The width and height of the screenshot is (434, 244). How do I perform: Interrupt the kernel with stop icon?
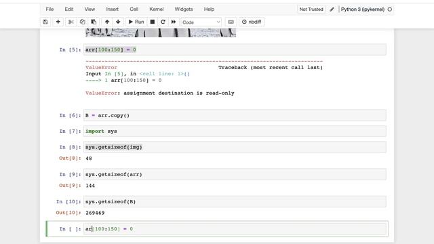pyautogui.click(x=152, y=22)
